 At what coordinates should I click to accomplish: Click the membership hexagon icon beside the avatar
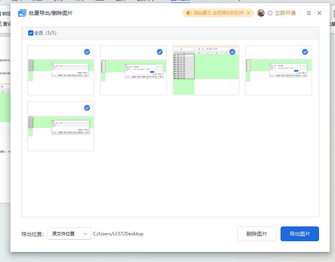click(271, 13)
